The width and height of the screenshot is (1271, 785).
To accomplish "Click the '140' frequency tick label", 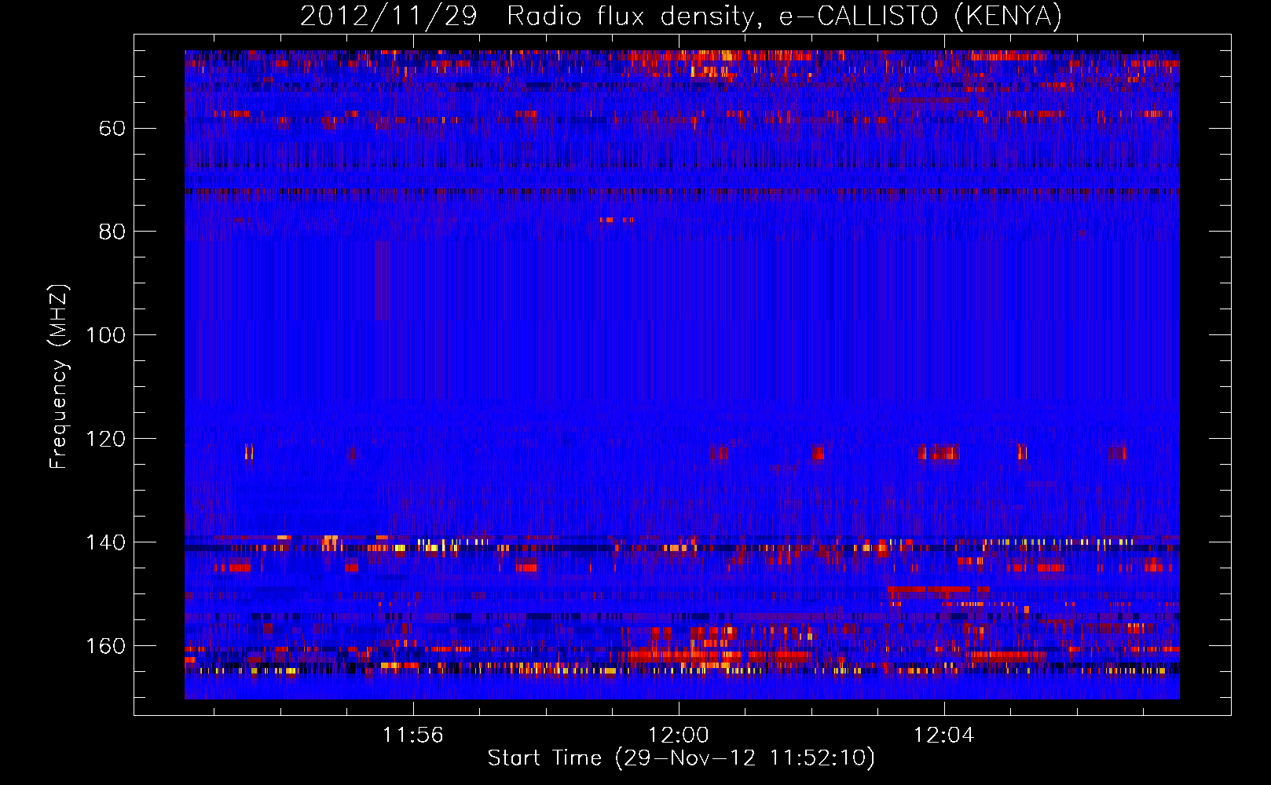I will click(x=105, y=542).
